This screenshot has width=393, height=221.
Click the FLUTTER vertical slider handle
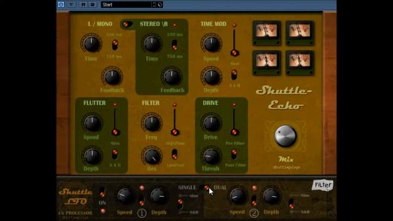[115, 132]
